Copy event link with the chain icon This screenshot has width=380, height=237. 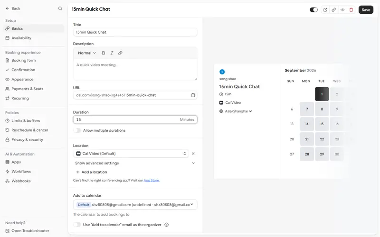pos(334,9)
